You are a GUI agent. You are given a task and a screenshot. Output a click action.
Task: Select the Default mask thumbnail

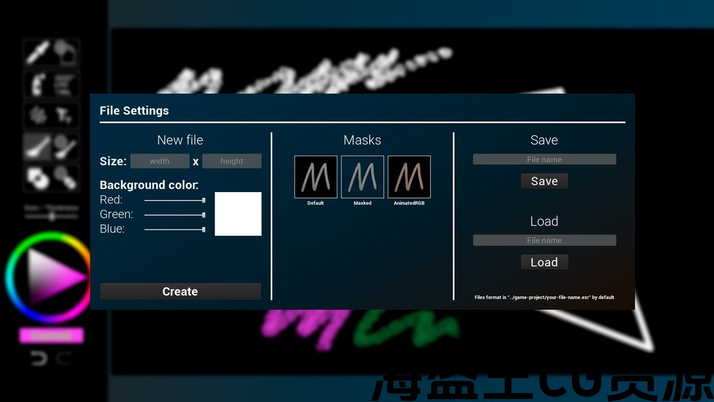pos(316,177)
